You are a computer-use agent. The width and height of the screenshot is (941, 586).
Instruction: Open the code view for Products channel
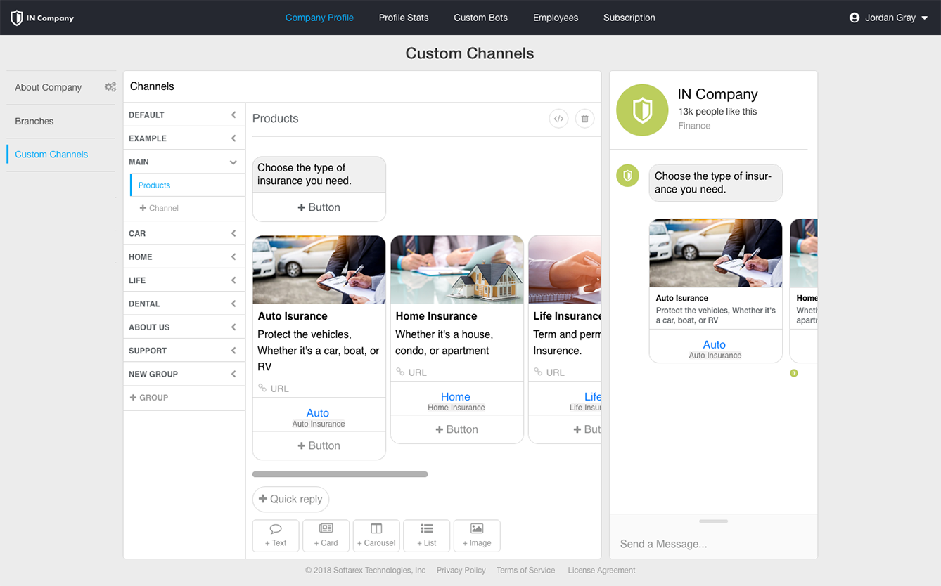[558, 119]
